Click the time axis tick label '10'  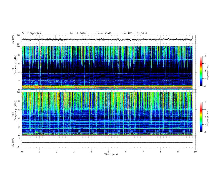[195, 152]
